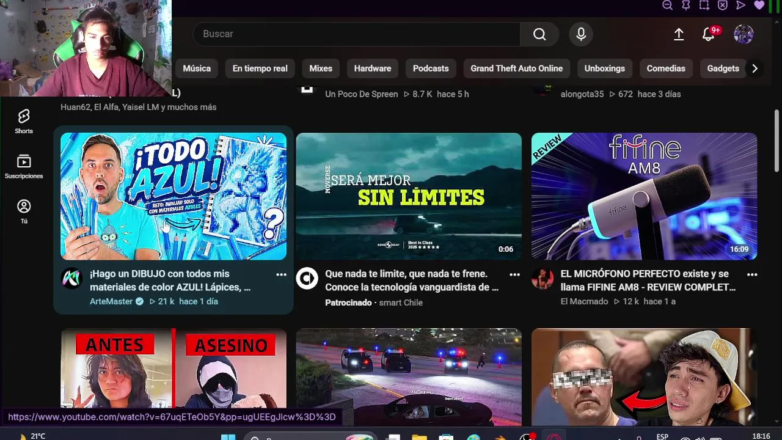Click the Buscar search field
The image size is (782, 440).
(x=357, y=34)
